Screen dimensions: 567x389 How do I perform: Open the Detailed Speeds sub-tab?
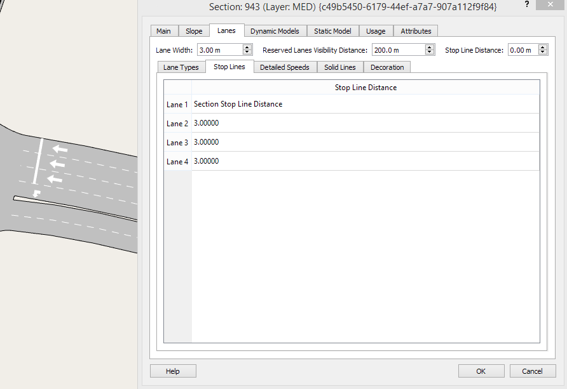point(285,67)
